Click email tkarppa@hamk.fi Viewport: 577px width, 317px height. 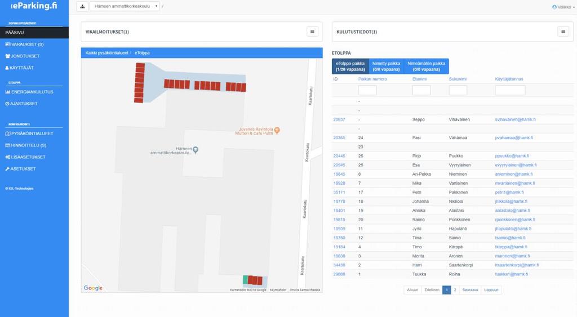[511, 247]
